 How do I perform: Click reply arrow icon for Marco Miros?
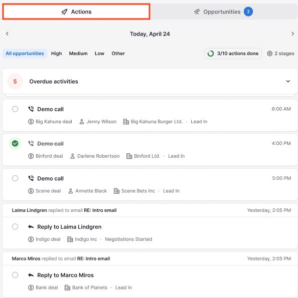pyautogui.click(x=31, y=275)
